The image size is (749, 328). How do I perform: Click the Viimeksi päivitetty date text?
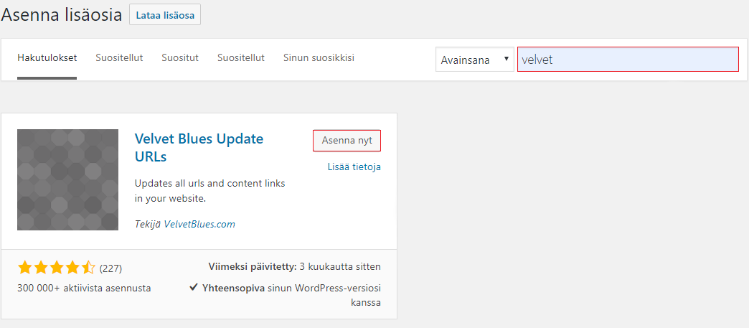(x=295, y=266)
